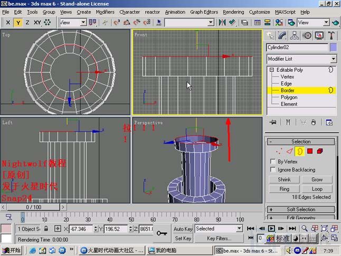Click the Cylinder02 object color swatch

[334, 48]
